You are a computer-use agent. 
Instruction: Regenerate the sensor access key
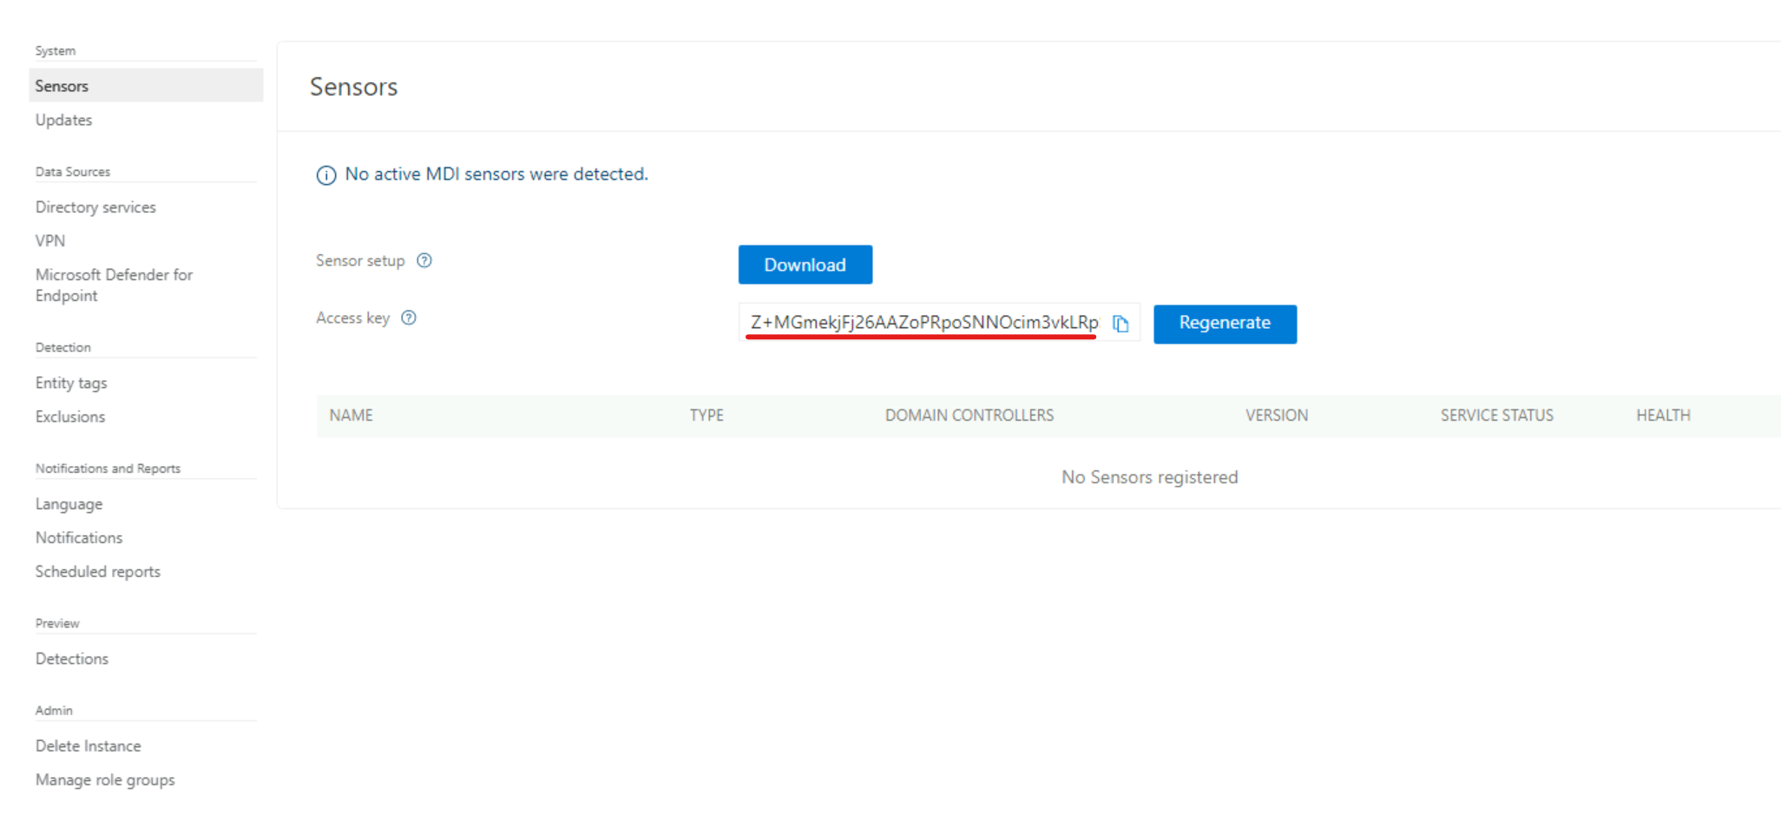pyautogui.click(x=1225, y=324)
